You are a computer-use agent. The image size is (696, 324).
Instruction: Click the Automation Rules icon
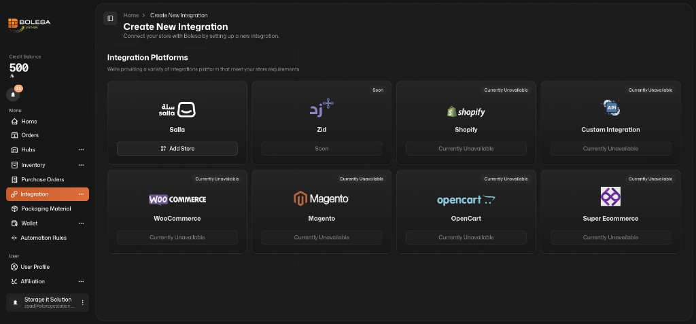point(14,238)
